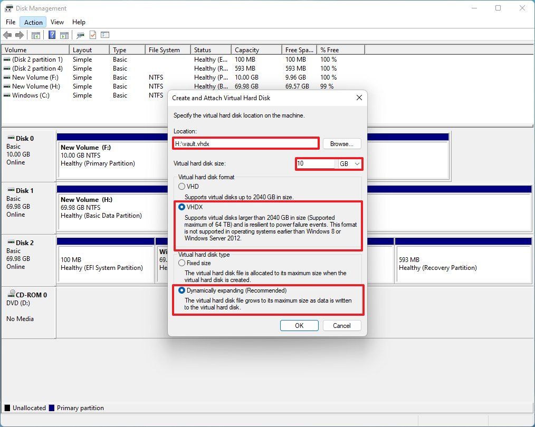Click the Disk Management icon in the title bar
The image size is (535, 427).
[8, 8]
